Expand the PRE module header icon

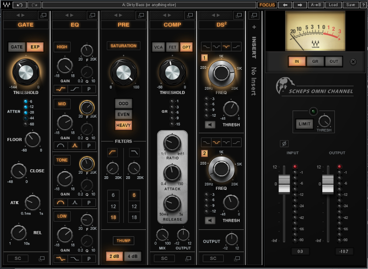tap(141, 15)
